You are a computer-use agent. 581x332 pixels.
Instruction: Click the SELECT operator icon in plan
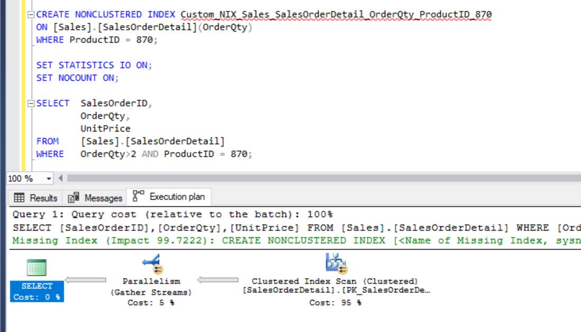point(37,267)
